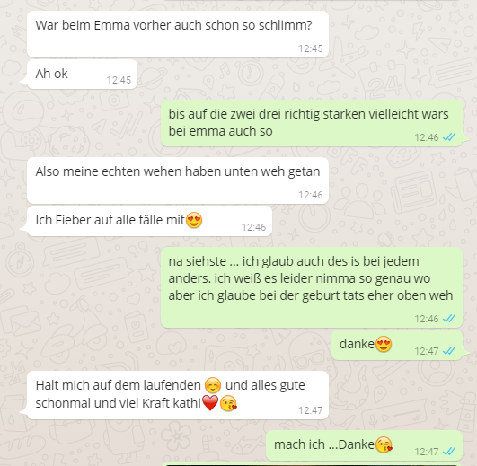Click the red heart emoji after 'kathi'
The image size is (477, 466).
click(x=210, y=403)
